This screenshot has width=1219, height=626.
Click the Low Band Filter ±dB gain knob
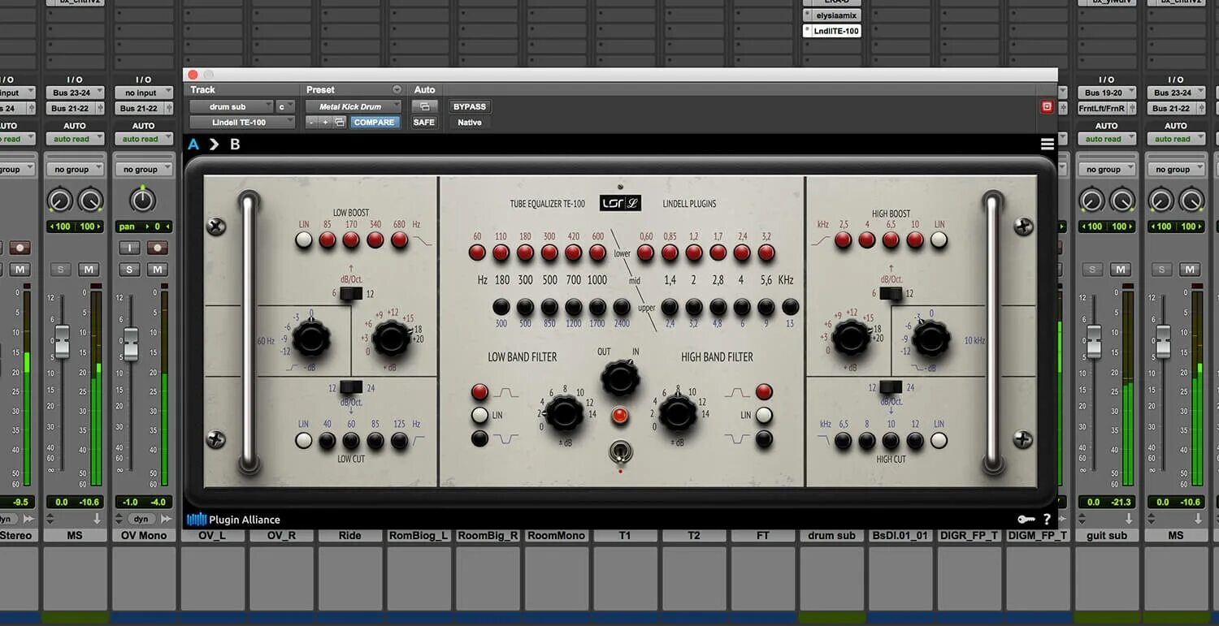[x=564, y=412]
